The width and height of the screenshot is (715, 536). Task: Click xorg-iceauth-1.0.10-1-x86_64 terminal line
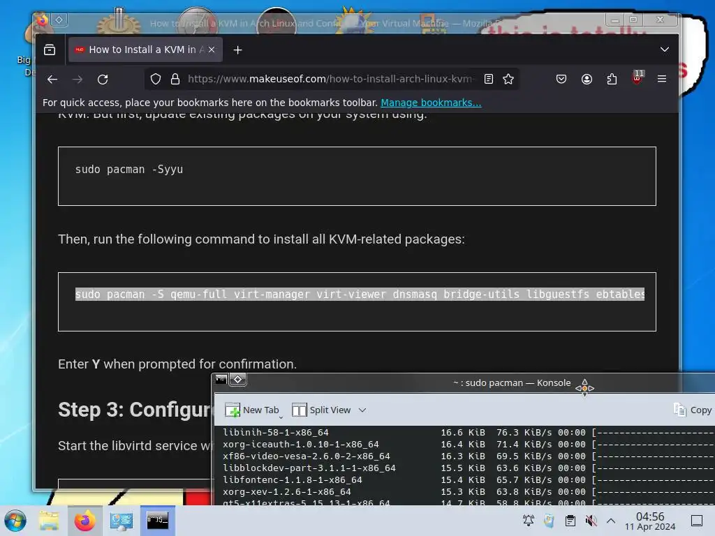(300, 445)
